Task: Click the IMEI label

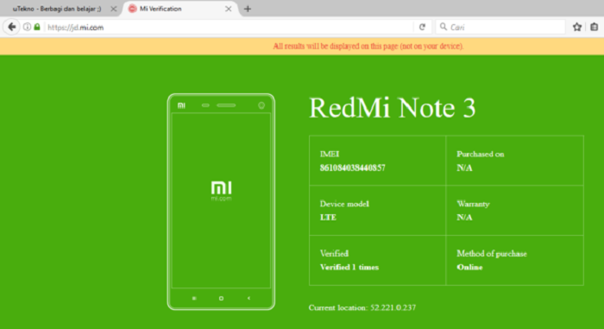Action: click(x=330, y=154)
